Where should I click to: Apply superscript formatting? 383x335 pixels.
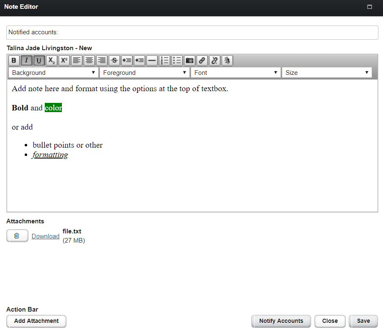tap(64, 61)
